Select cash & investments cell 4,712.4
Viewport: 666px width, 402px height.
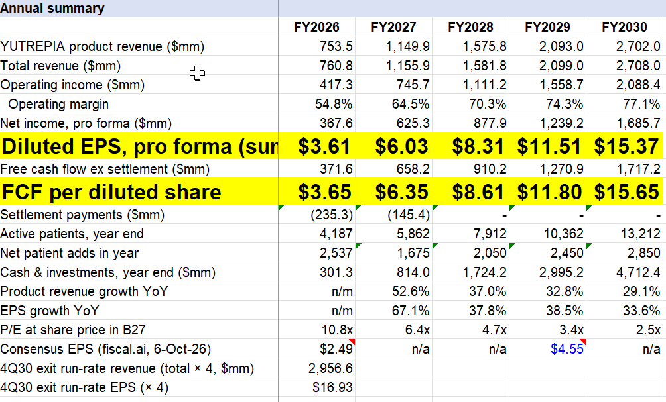624,272
